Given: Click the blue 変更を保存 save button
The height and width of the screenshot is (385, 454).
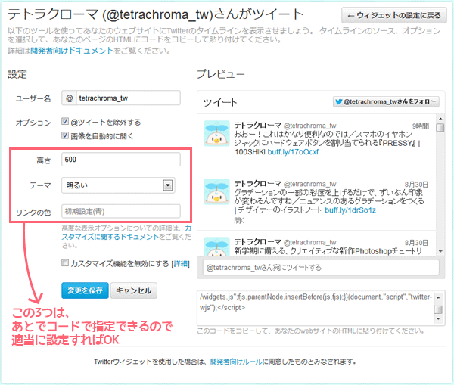Looking at the screenshot, I should pyautogui.click(x=85, y=290).
